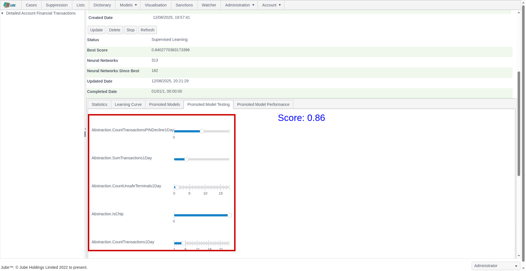
Task: Click the Completed Date value 01/01/1, 00:00:00
Action: (x=167, y=91)
